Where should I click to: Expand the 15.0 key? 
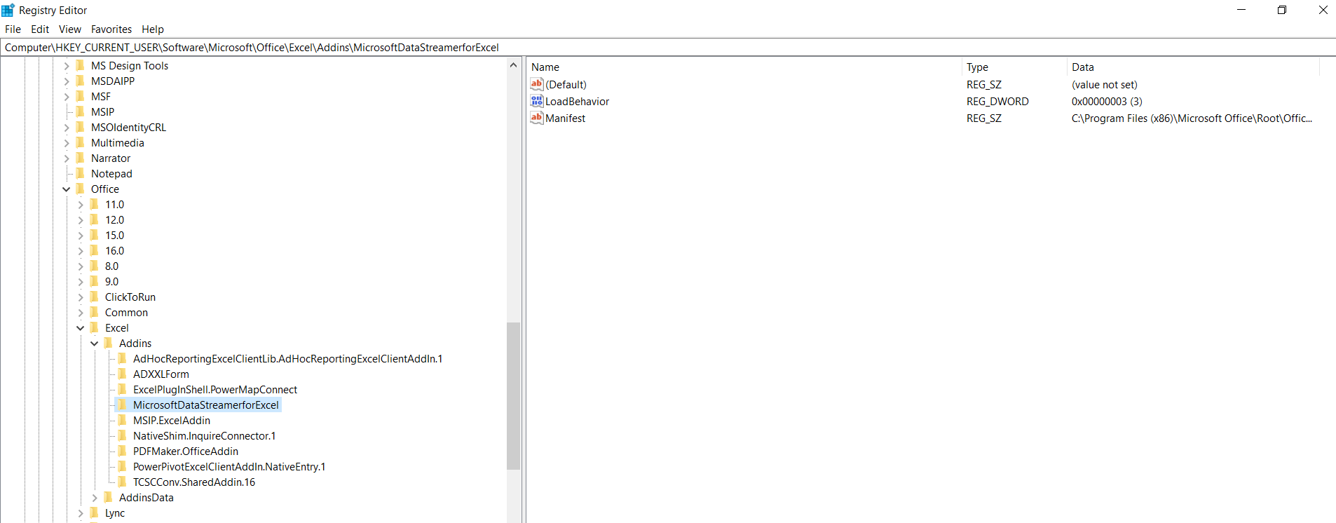(81, 236)
